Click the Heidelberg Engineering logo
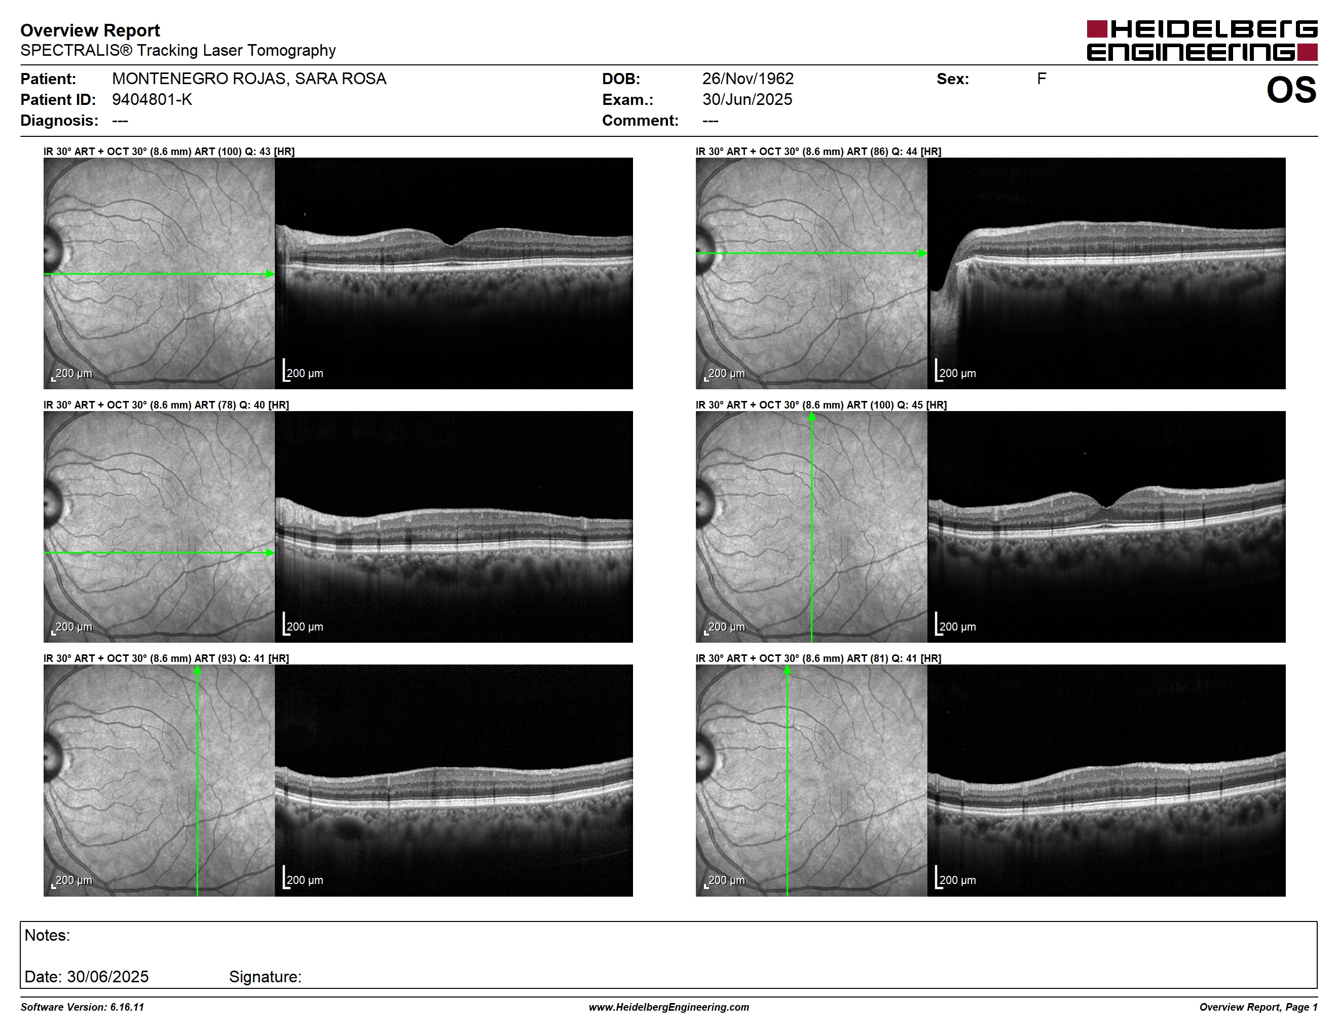 [x=1201, y=41]
